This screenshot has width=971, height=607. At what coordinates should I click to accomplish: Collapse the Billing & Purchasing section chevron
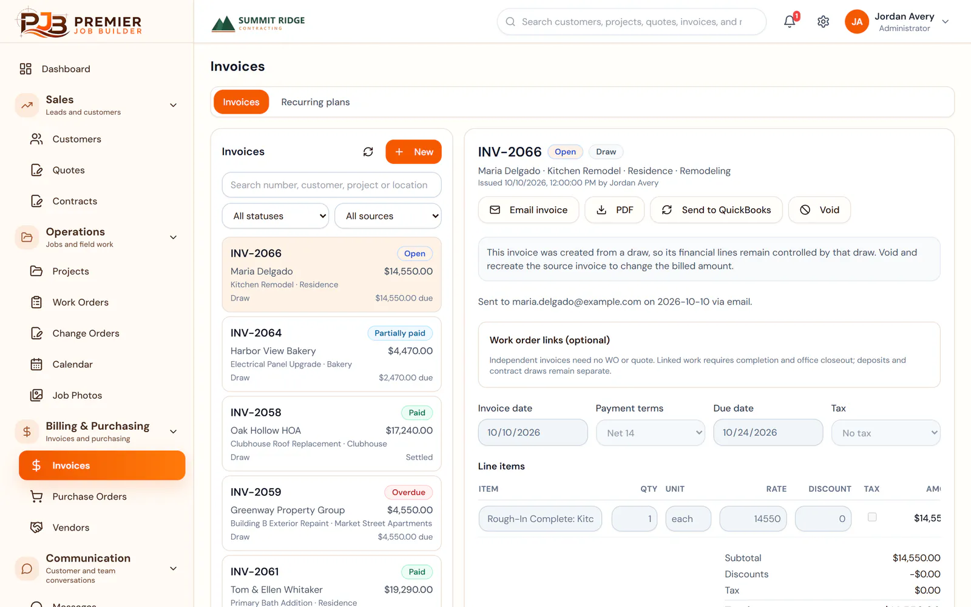[173, 432]
